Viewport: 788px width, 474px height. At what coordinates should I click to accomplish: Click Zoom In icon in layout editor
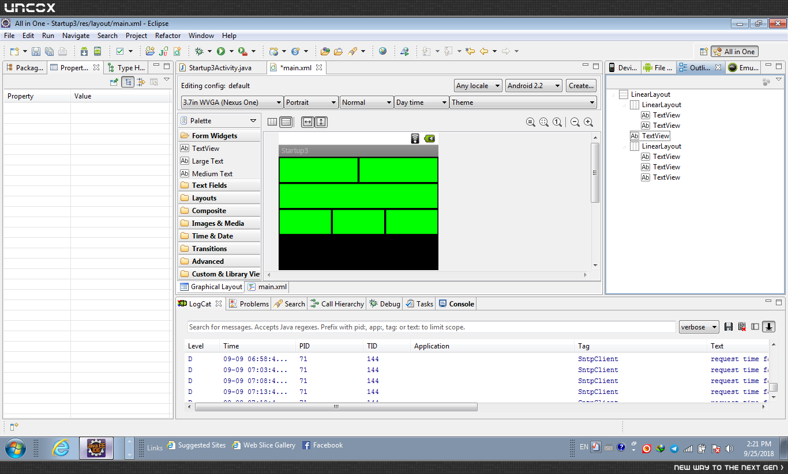(588, 122)
